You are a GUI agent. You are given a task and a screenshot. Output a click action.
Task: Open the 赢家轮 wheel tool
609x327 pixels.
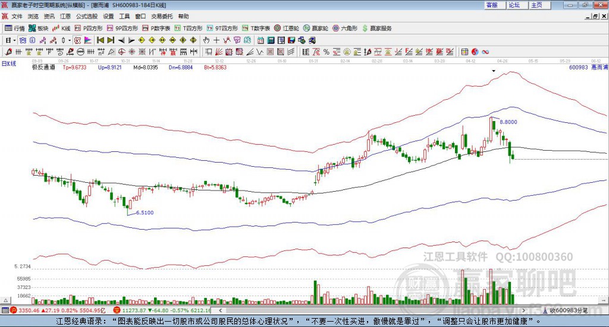click(316, 28)
